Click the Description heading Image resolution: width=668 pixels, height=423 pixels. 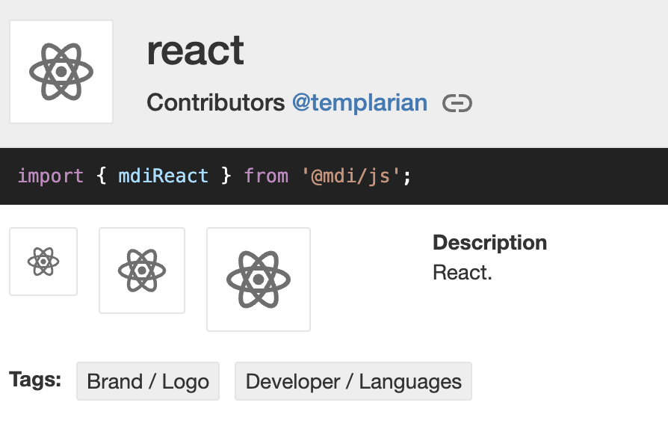[490, 242]
